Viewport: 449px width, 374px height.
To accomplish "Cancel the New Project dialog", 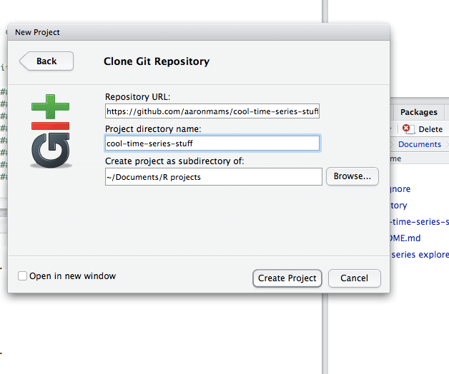I will (x=354, y=278).
